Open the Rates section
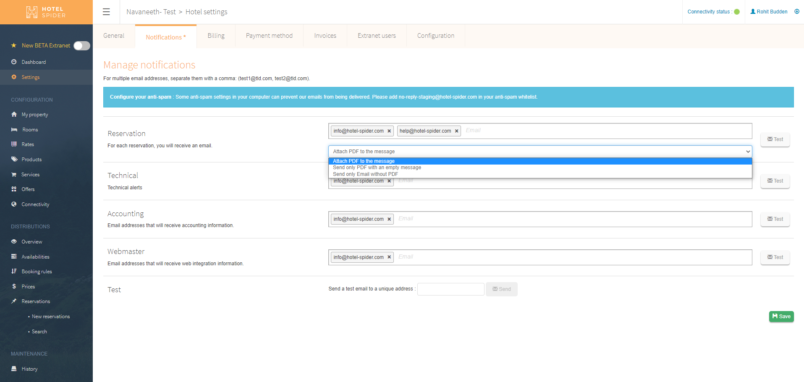Screen dimensions: 804x382 [28, 144]
